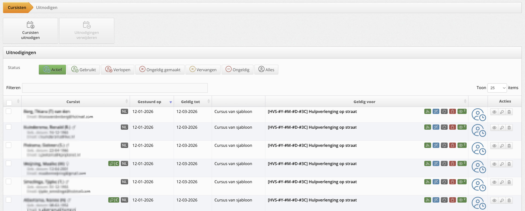Show all invitations with the Alles filter
Image resolution: width=525 pixels, height=211 pixels.
tap(266, 70)
